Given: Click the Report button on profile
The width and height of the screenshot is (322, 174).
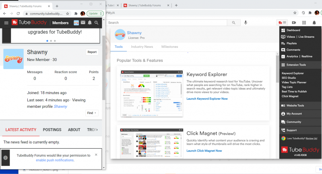Looking at the screenshot, I should (92, 52).
